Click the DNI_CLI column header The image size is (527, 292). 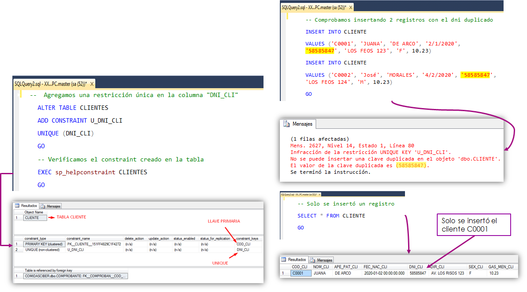[416, 266]
